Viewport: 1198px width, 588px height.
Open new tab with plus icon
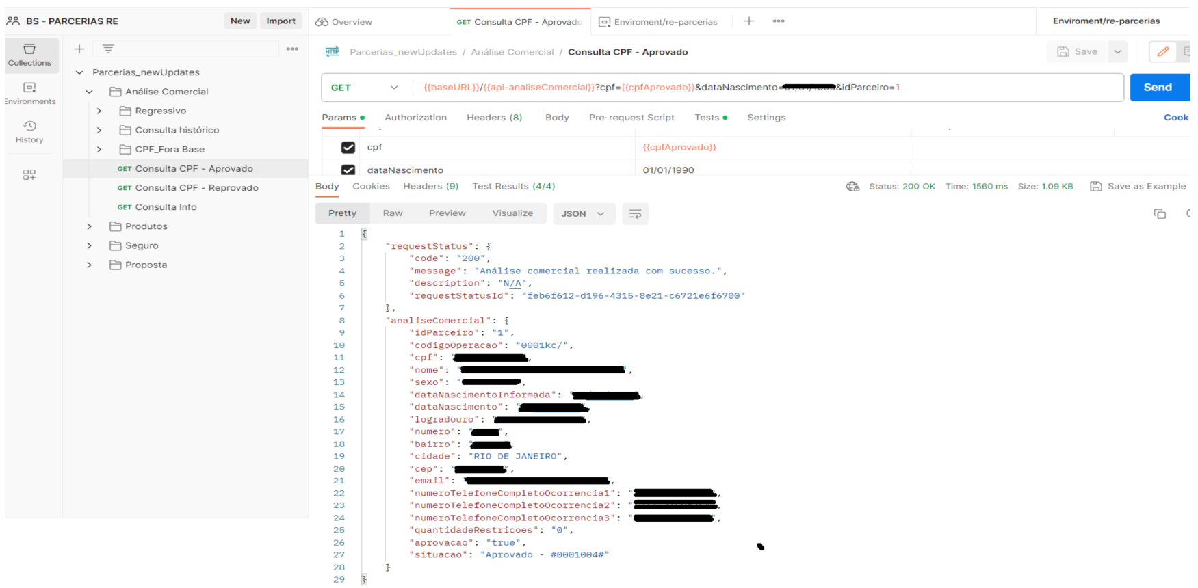point(749,21)
